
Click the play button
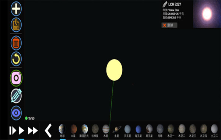21,130
